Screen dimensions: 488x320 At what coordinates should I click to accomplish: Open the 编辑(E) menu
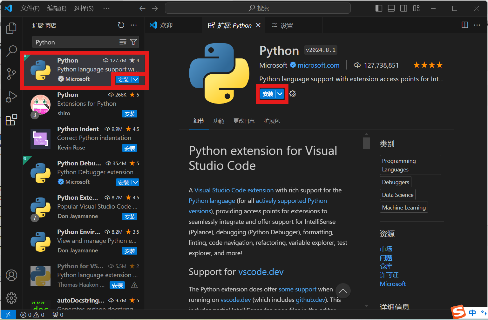57,8
